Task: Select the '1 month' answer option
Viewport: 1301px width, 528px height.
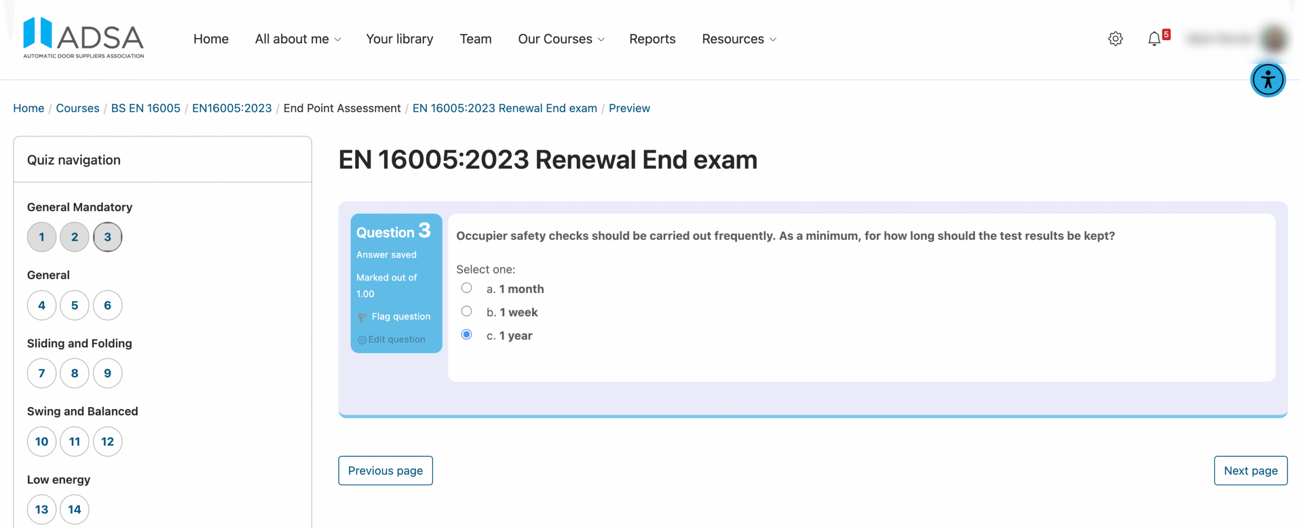Action: coord(466,287)
